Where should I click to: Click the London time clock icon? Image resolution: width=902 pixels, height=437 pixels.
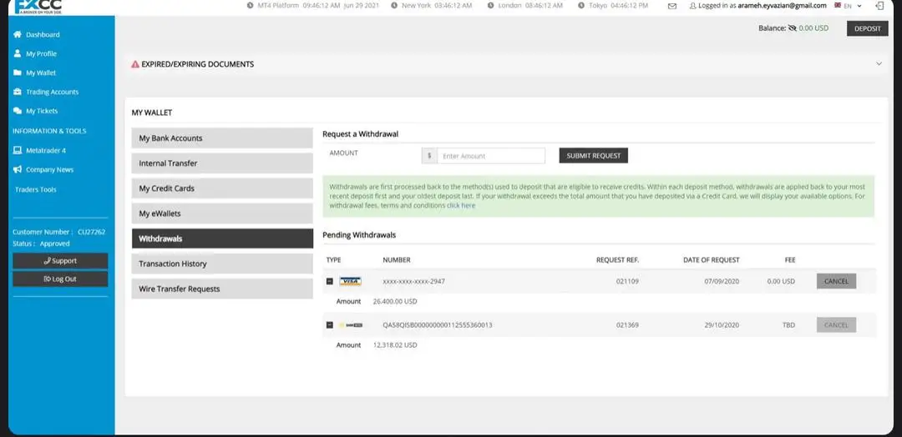click(x=490, y=6)
